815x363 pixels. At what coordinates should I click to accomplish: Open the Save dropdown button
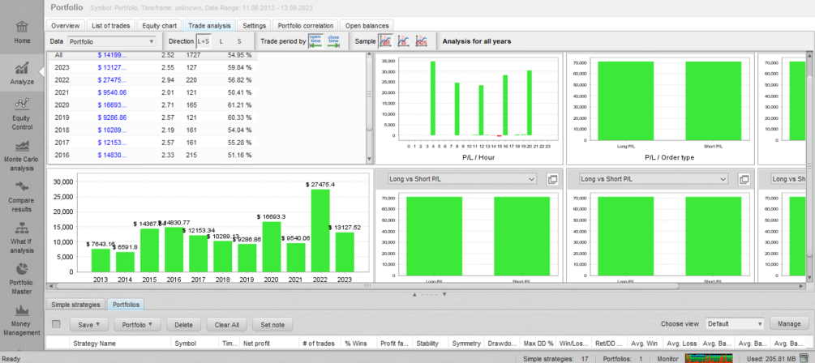point(89,325)
